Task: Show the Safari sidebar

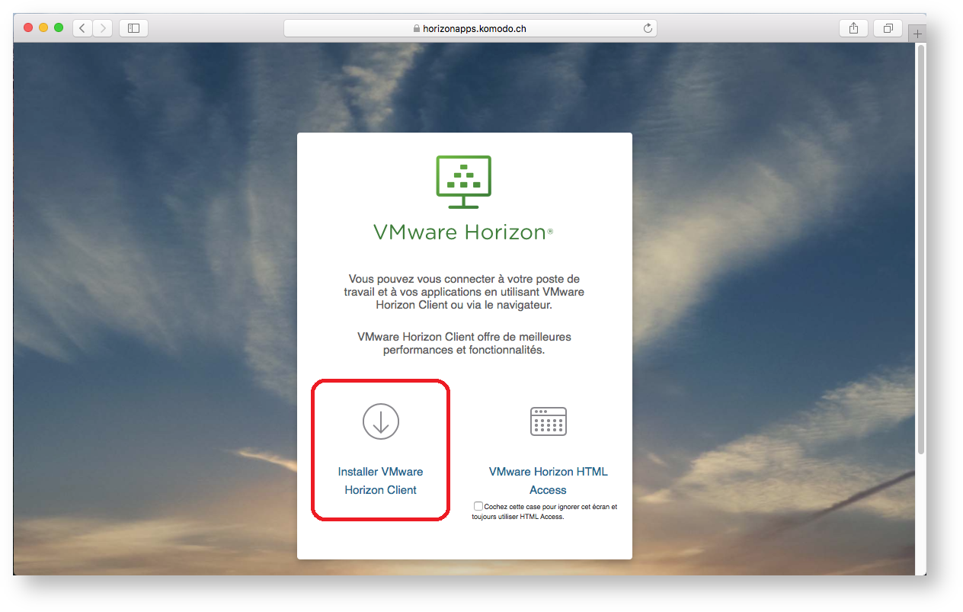Action: (133, 28)
